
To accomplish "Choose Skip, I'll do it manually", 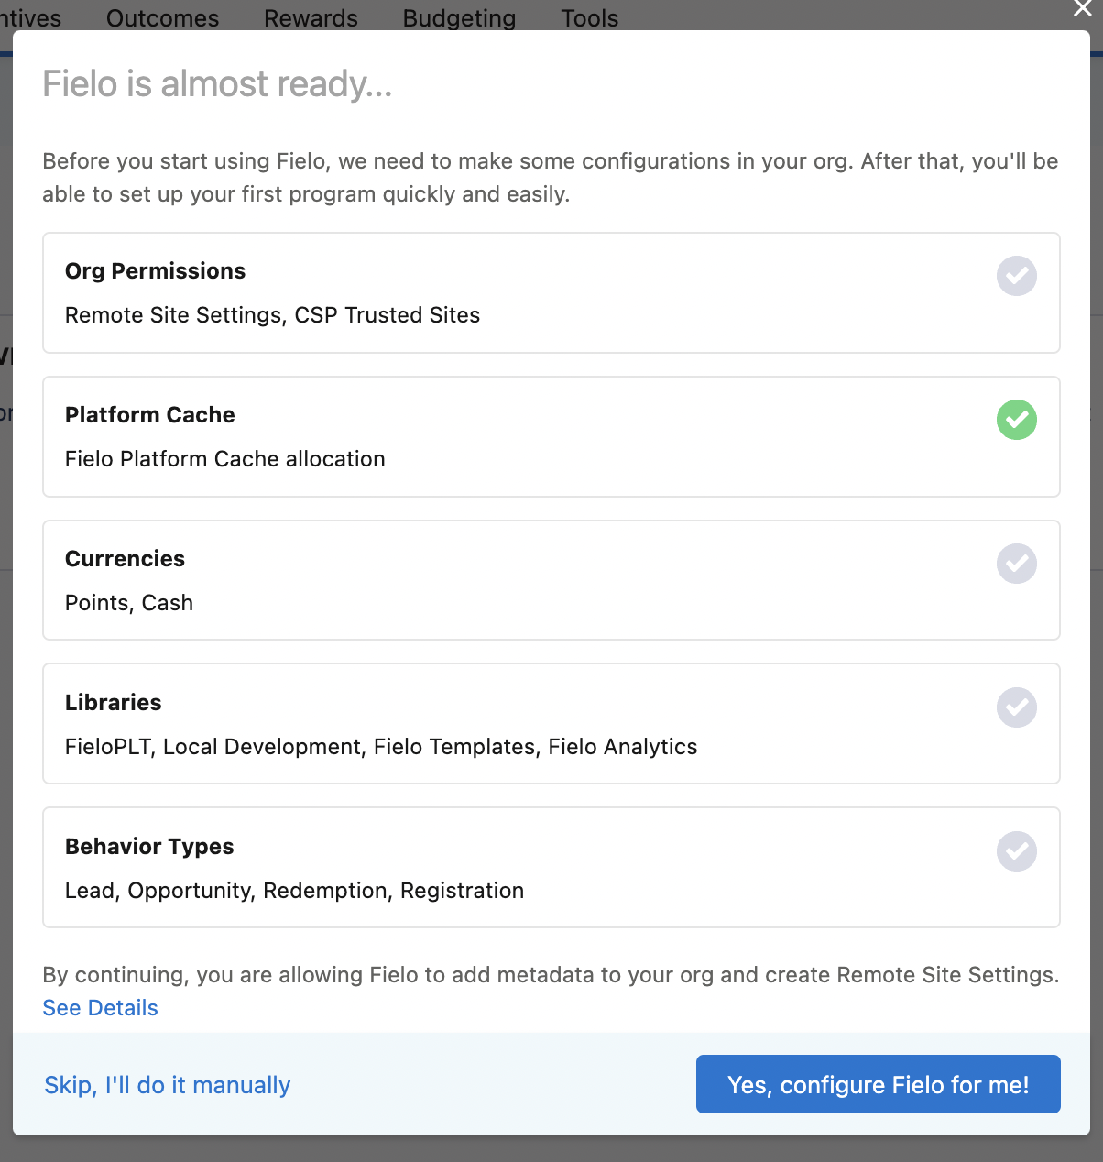I will (x=168, y=1085).
